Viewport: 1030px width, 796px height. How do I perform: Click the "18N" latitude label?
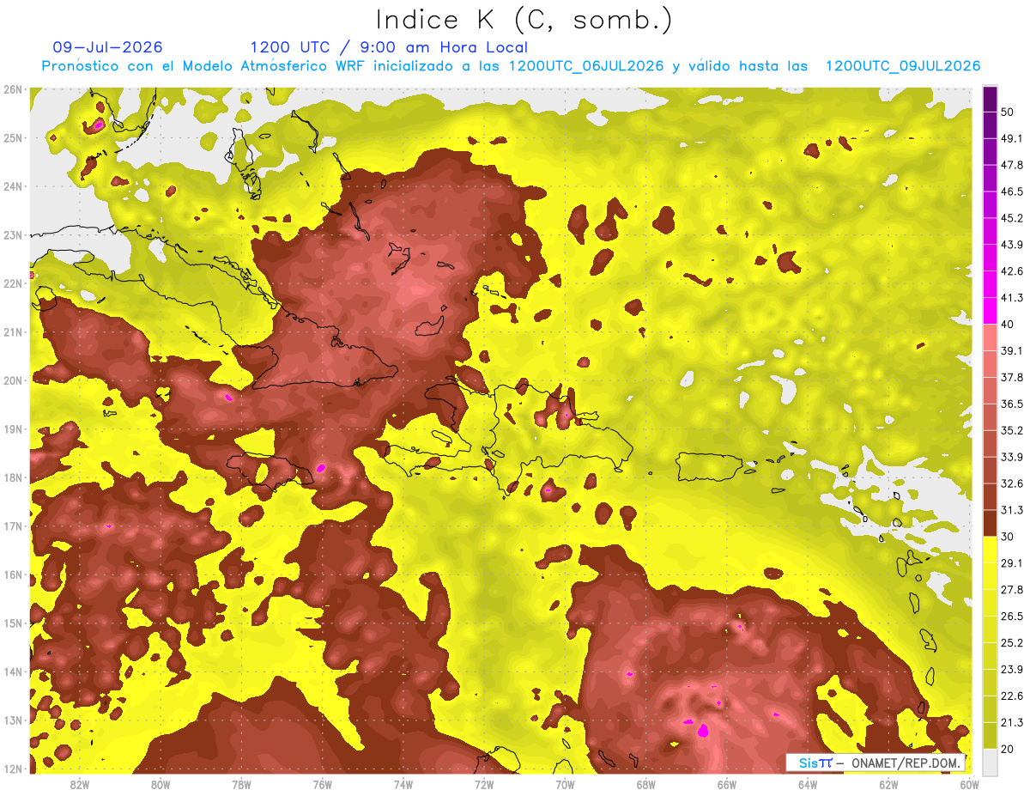pyautogui.click(x=13, y=477)
